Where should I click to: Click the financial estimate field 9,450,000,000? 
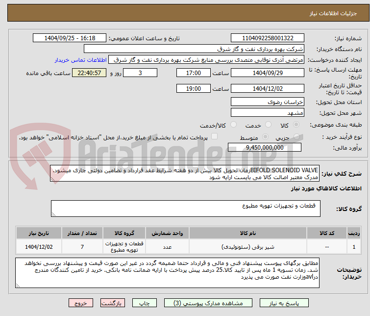coord(265,148)
